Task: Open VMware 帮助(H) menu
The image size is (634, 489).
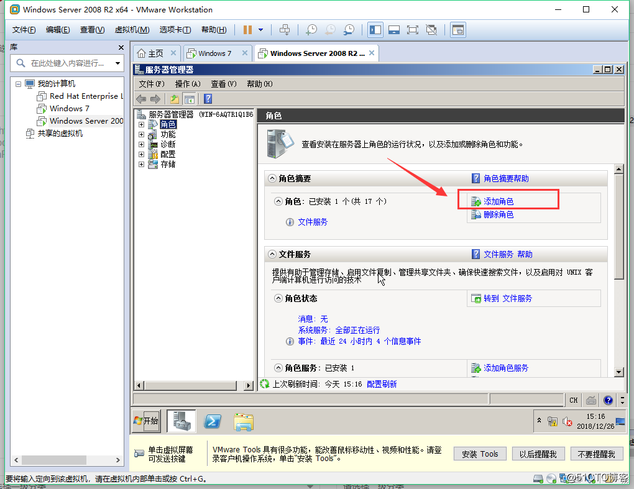Action: (214, 30)
